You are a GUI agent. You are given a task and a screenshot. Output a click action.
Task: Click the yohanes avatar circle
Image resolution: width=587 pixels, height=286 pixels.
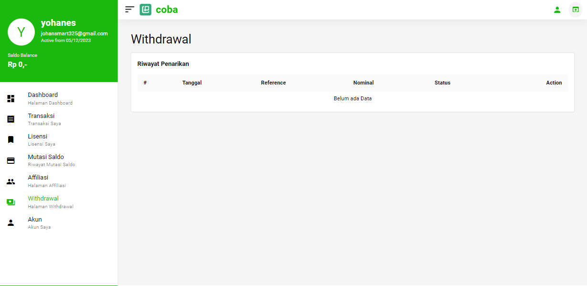21,32
